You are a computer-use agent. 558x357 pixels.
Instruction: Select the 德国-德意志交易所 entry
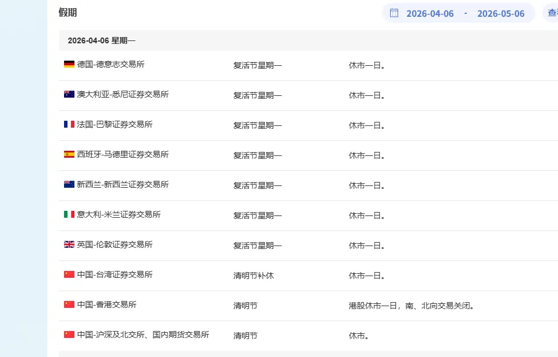click(x=110, y=65)
